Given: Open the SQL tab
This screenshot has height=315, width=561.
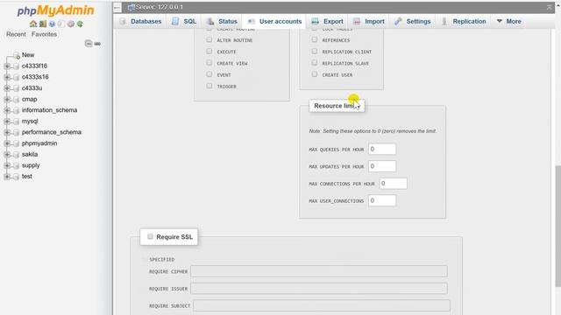Looking at the screenshot, I should (x=184, y=21).
